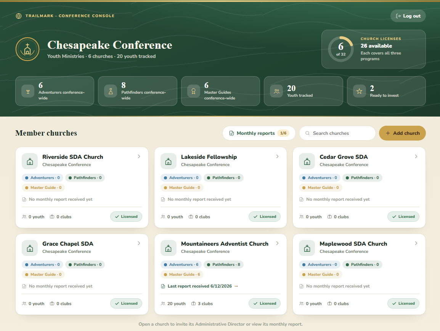The width and height of the screenshot is (440, 331).
Task: Open Cedar Grove SDA via chevron
Action: 416,157
